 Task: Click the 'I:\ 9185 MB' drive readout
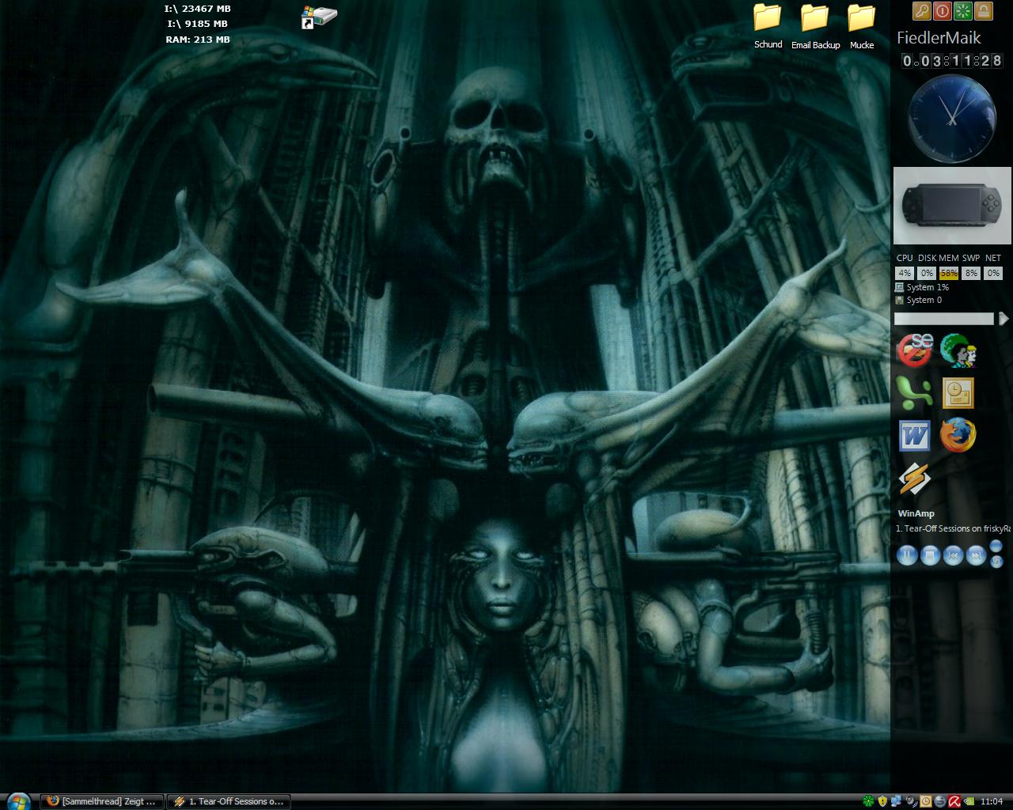click(198, 24)
